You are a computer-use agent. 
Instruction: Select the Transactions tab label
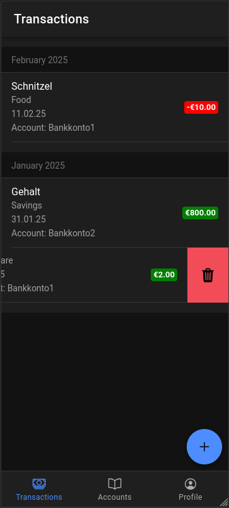click(x=39, y=497)
